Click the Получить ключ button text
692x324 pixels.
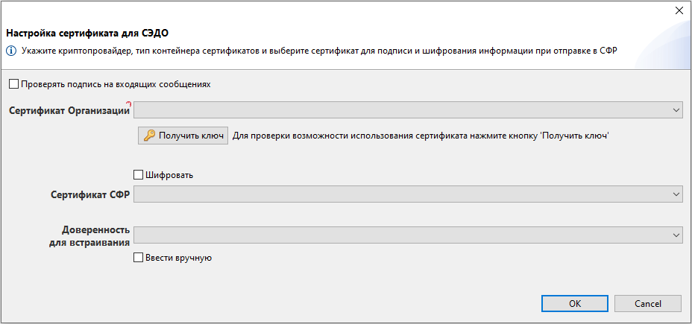point(192,136)
